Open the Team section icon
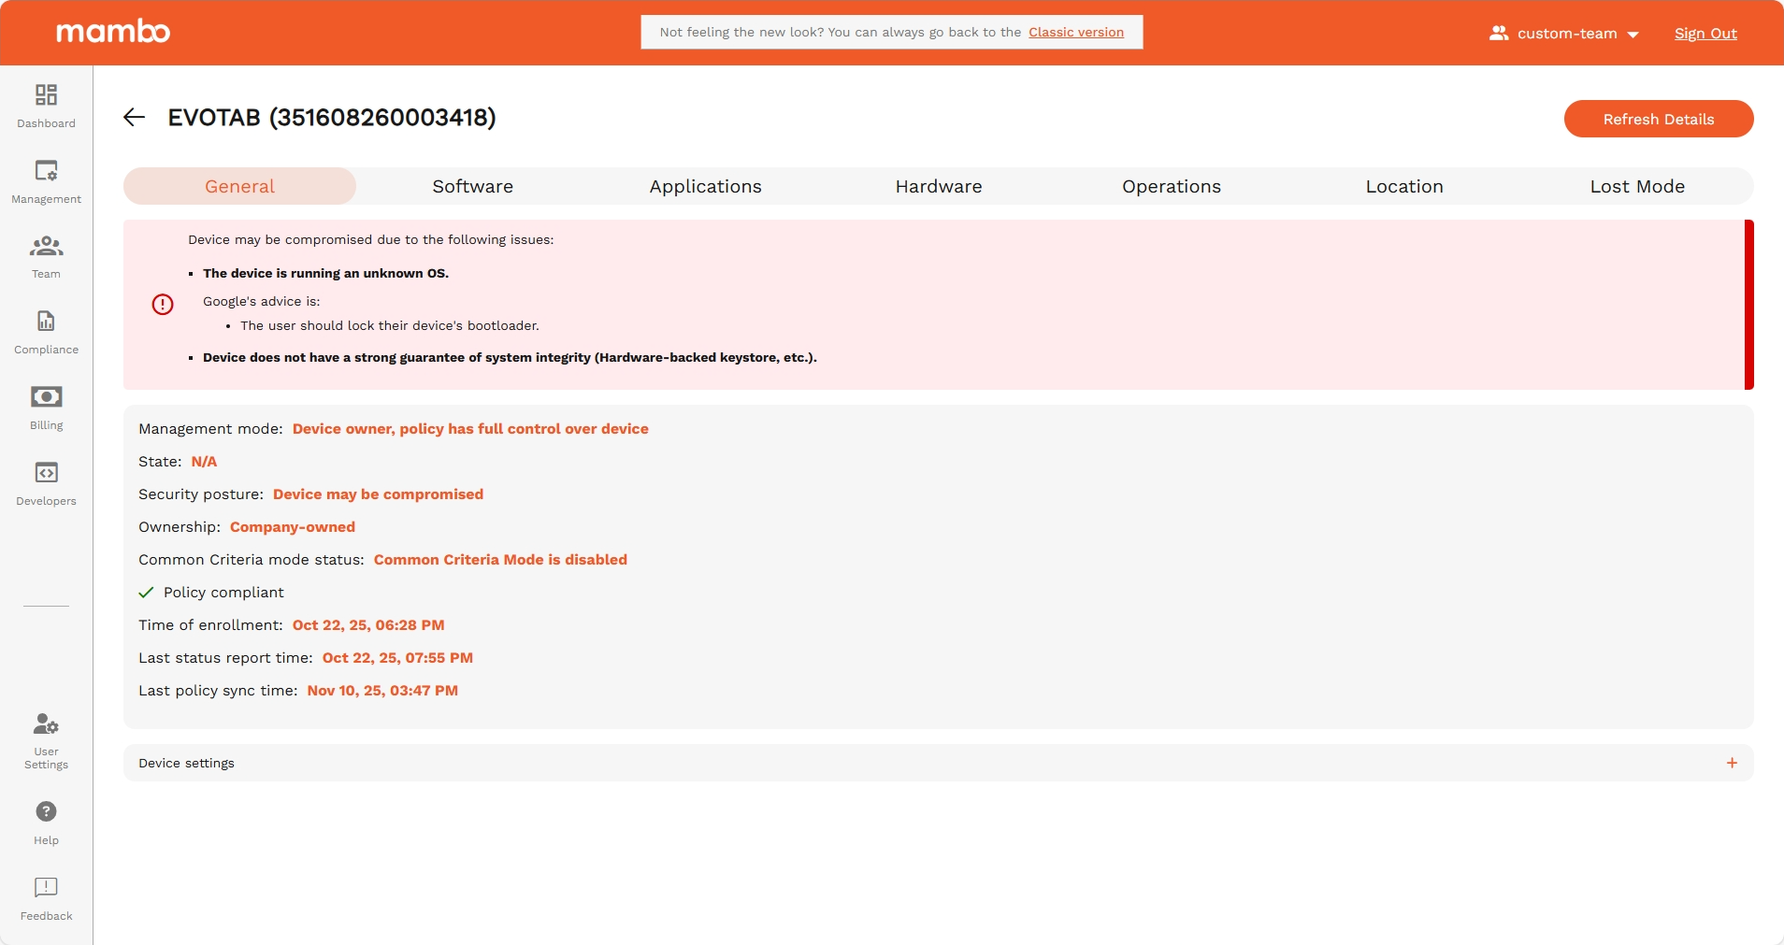The height and width of the screenshot is (945, 1784). [x=46, y=247]
